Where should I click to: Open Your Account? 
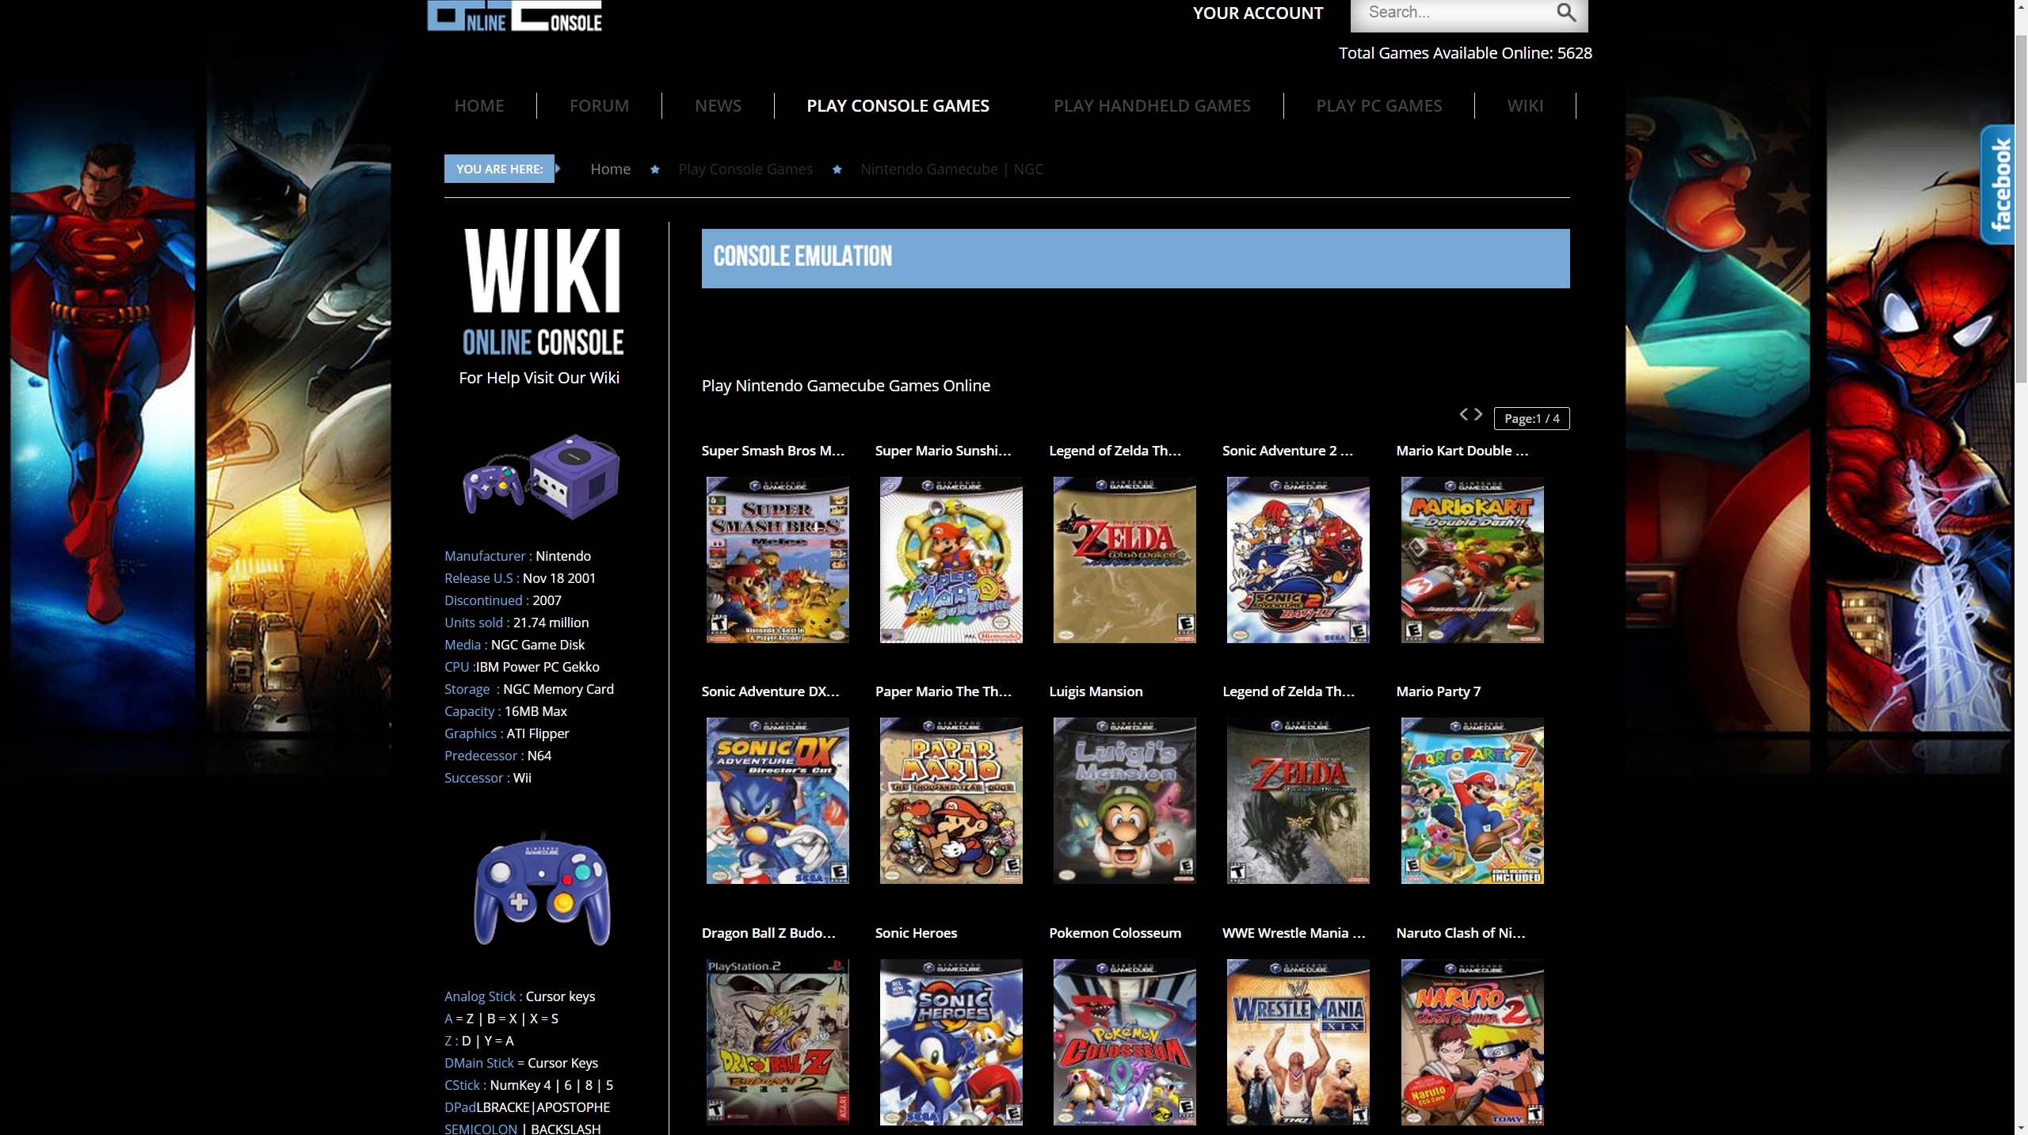(x=1258, y=13)
